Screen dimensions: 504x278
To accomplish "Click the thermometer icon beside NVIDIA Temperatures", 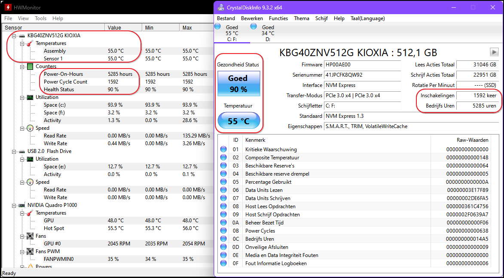I will pyautogui.click(x=30, y=213).
